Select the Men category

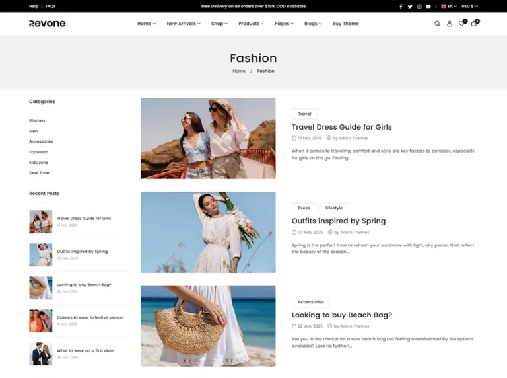click(33, 131)
